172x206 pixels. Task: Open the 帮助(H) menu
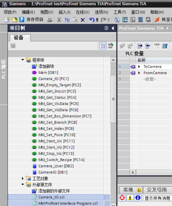coord(157,12)
